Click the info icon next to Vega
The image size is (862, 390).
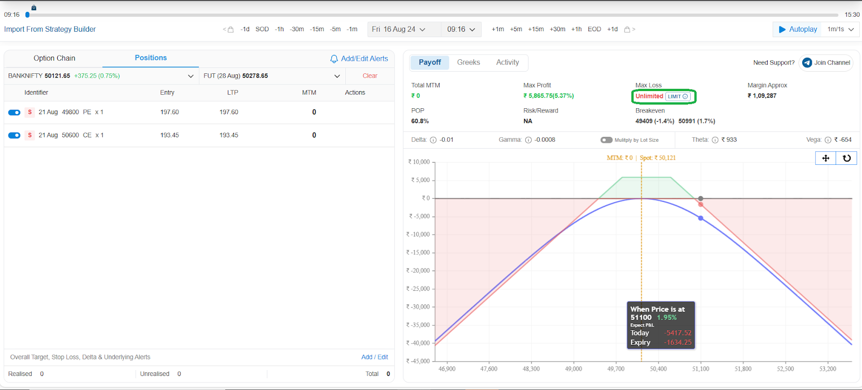(x=828, y=140)
